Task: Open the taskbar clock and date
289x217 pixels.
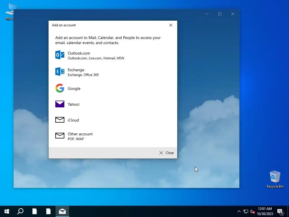Action: [x=265, y=211]
